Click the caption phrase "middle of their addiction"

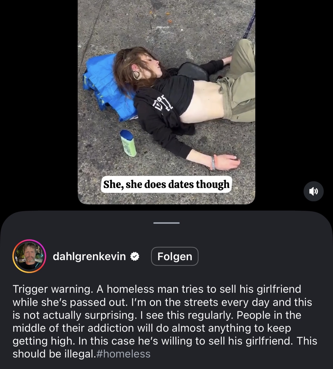[74, 328]
